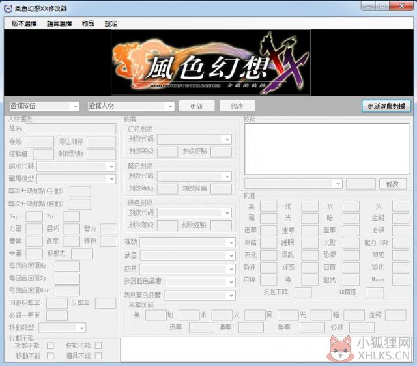417x366 pixels.
Task: Click the 技能 list box
Action: point(327,149)
